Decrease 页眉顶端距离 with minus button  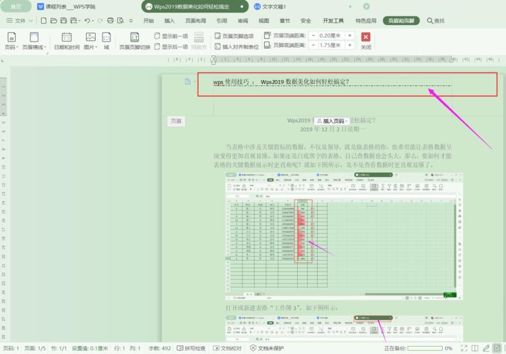313,36
